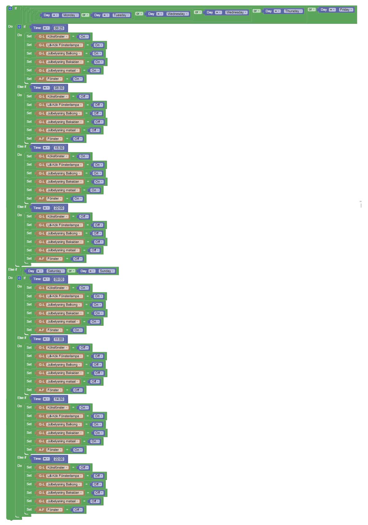
Task: Open the Monday day dropdown
Action: [x=70, y=15]
